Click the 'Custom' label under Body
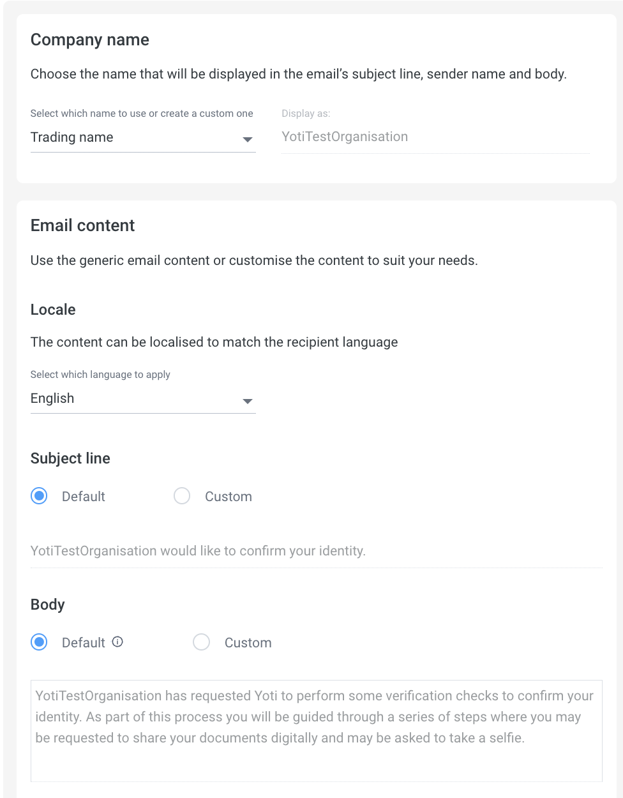This screenshot has width=623, height=798. pyautogui.click(x=248, y=643)
